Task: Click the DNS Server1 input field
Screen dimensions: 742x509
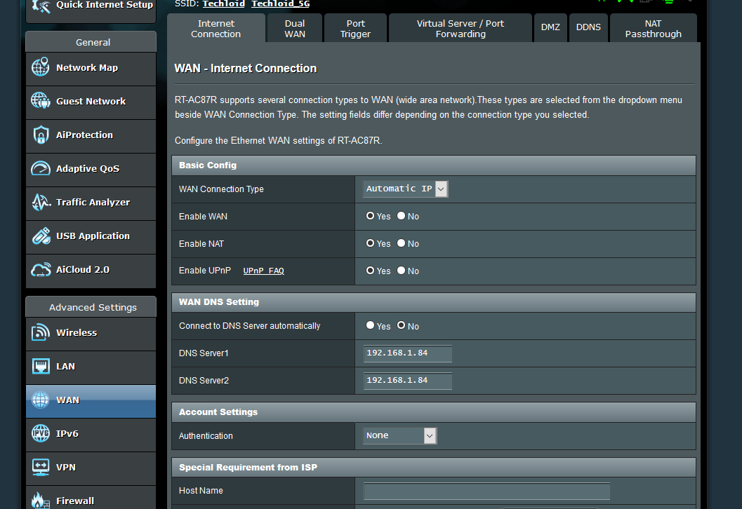Action: 407,353
